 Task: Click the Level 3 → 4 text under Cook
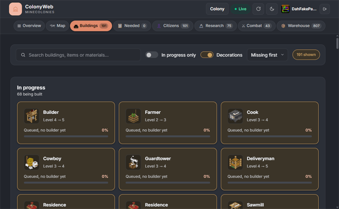257,120
